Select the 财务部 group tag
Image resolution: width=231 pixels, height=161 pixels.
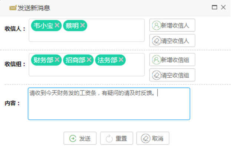point(43,60)
